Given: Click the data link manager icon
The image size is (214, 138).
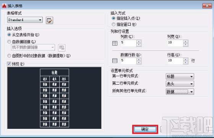Looking at the screenshot, I should [x=62, y=48].
